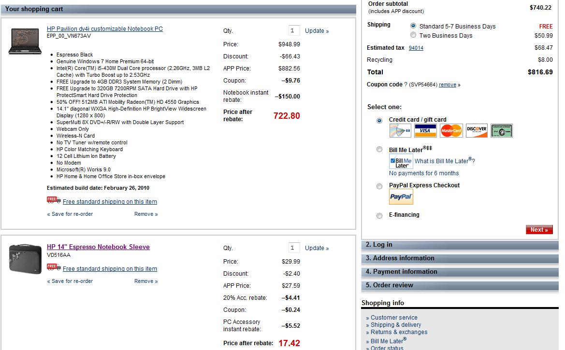Open the HP Pavilion notebook thumbnail image

[x=25, y=42]
